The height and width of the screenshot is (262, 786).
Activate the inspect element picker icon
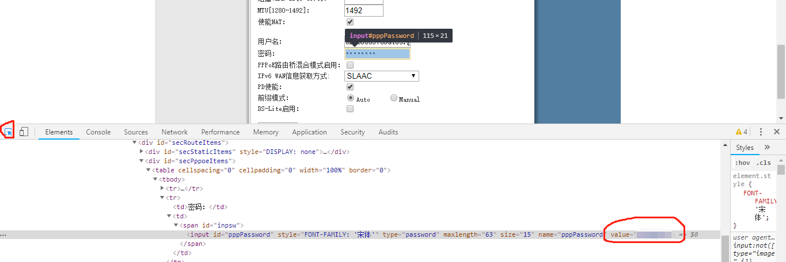pyautogui.click(x=9, y=132)
